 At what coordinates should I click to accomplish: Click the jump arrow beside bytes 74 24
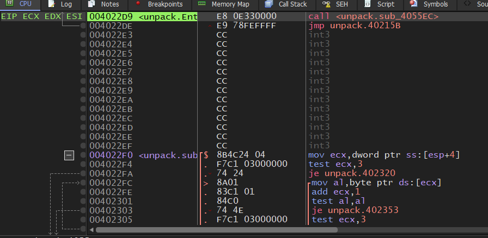211,173
